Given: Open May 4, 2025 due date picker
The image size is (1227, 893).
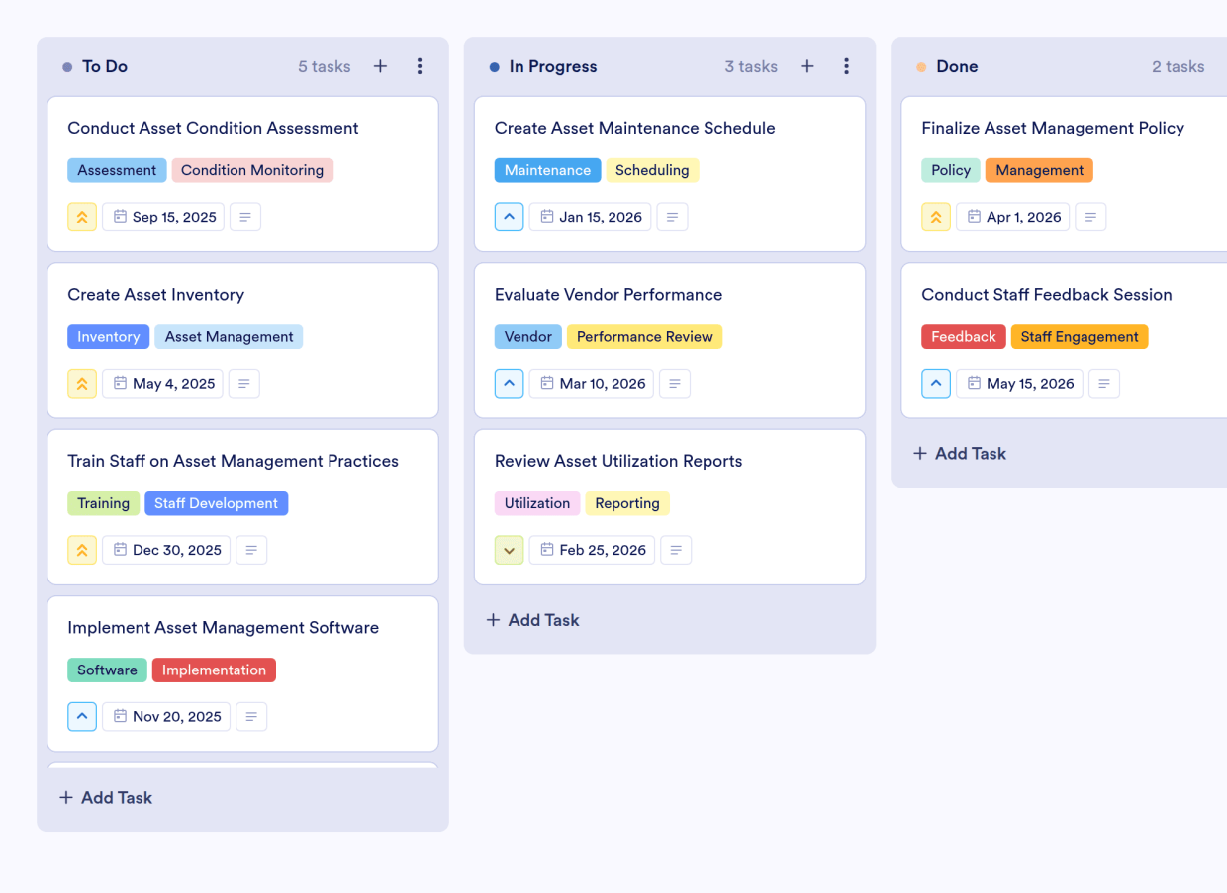Looking at the screenshot, I should (x=163, y=384).
